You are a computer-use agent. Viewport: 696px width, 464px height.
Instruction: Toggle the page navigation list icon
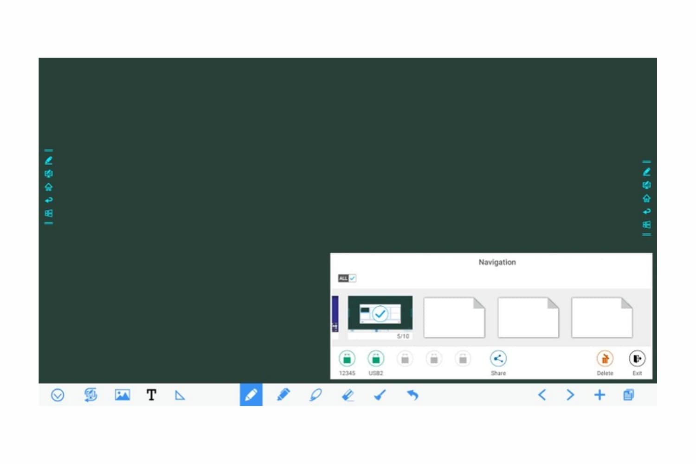[628, 395]
